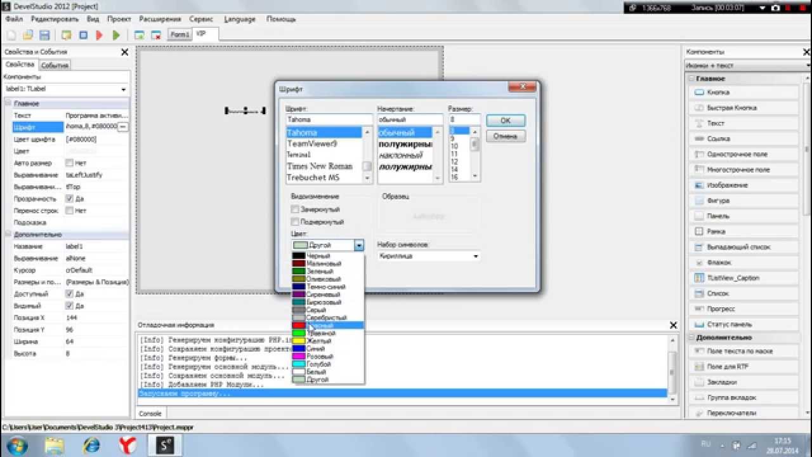Collapse the Главное components group
This screenshot has height=457, width=812.
coord(691,79)
